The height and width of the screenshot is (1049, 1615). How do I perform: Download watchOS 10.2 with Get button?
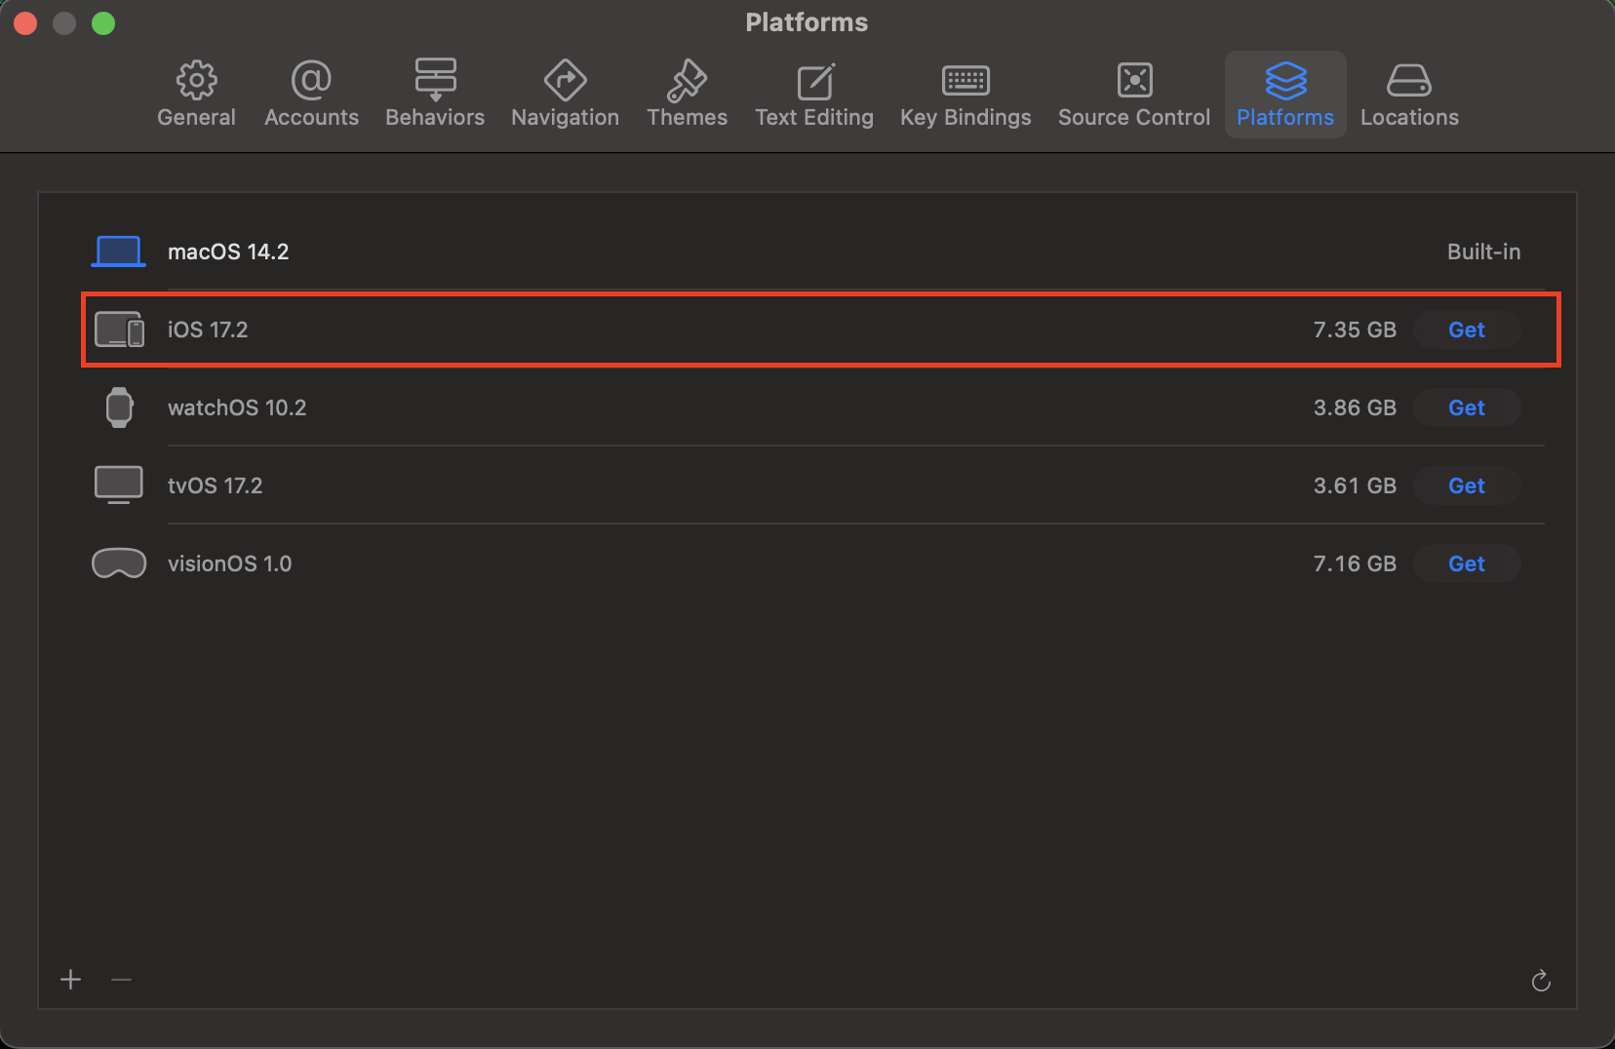[1467, 408]
